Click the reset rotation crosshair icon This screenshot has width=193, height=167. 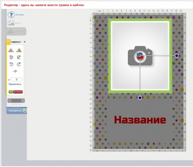point(15,71)
